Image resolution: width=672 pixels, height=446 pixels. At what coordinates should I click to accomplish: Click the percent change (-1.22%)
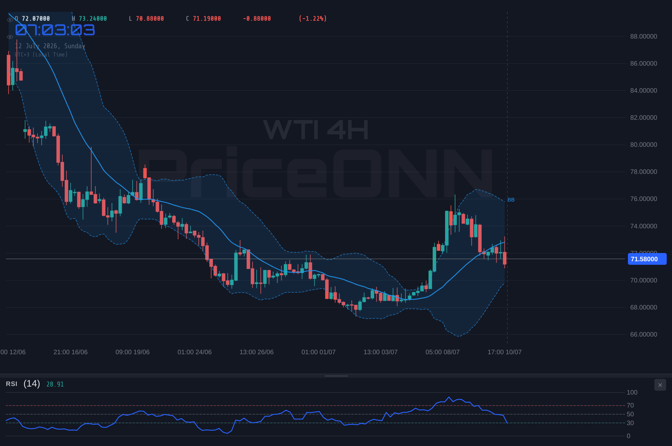pyautogui.click(x=313, y=19)
